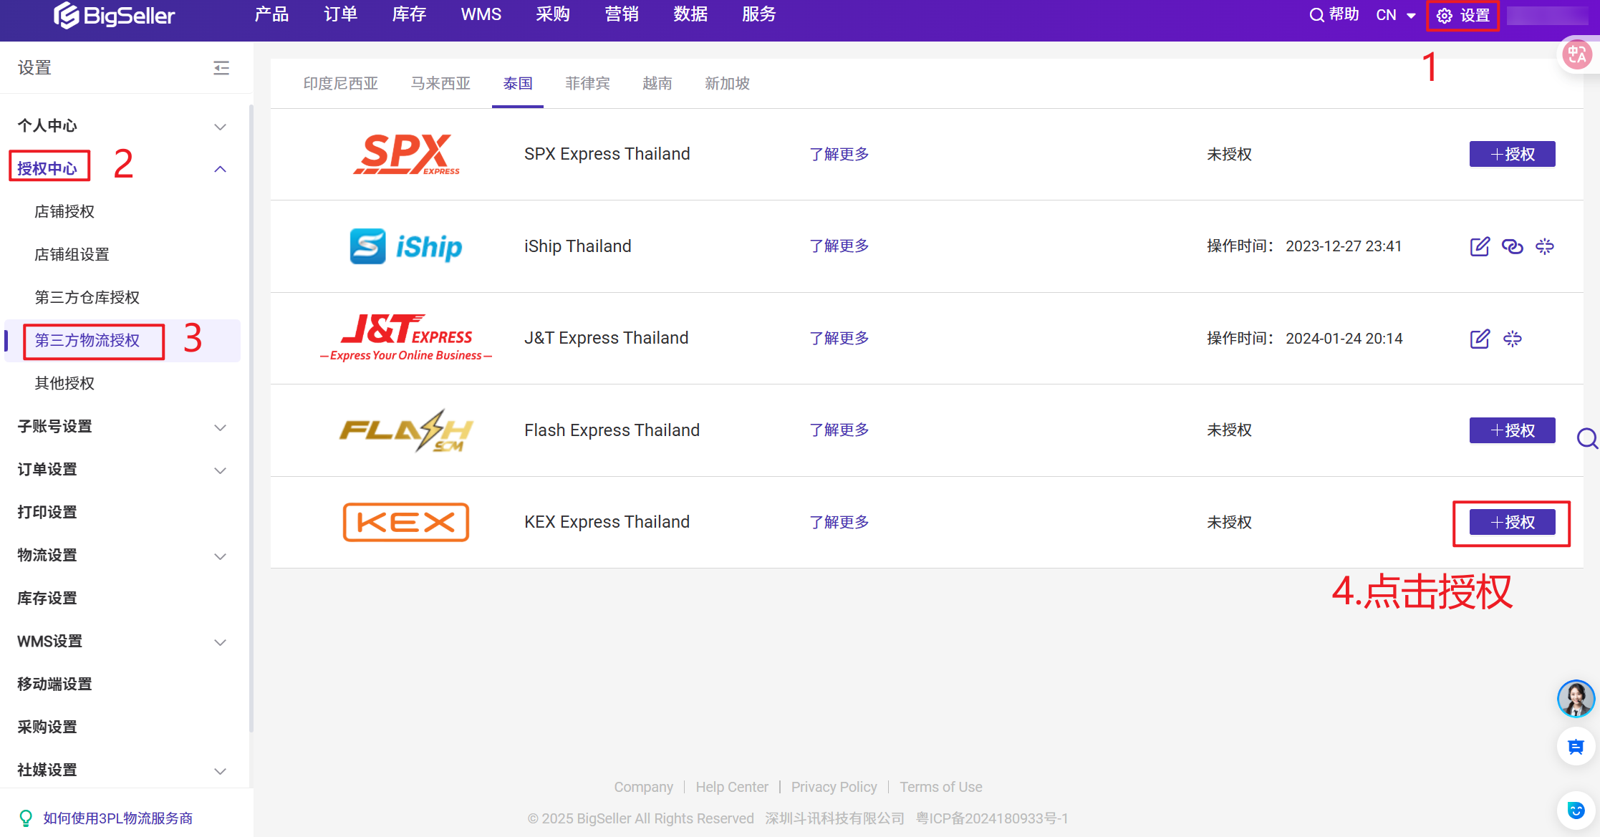Learn more about SPX Express Thailand
1600x837 pixels.
point(839,154)
